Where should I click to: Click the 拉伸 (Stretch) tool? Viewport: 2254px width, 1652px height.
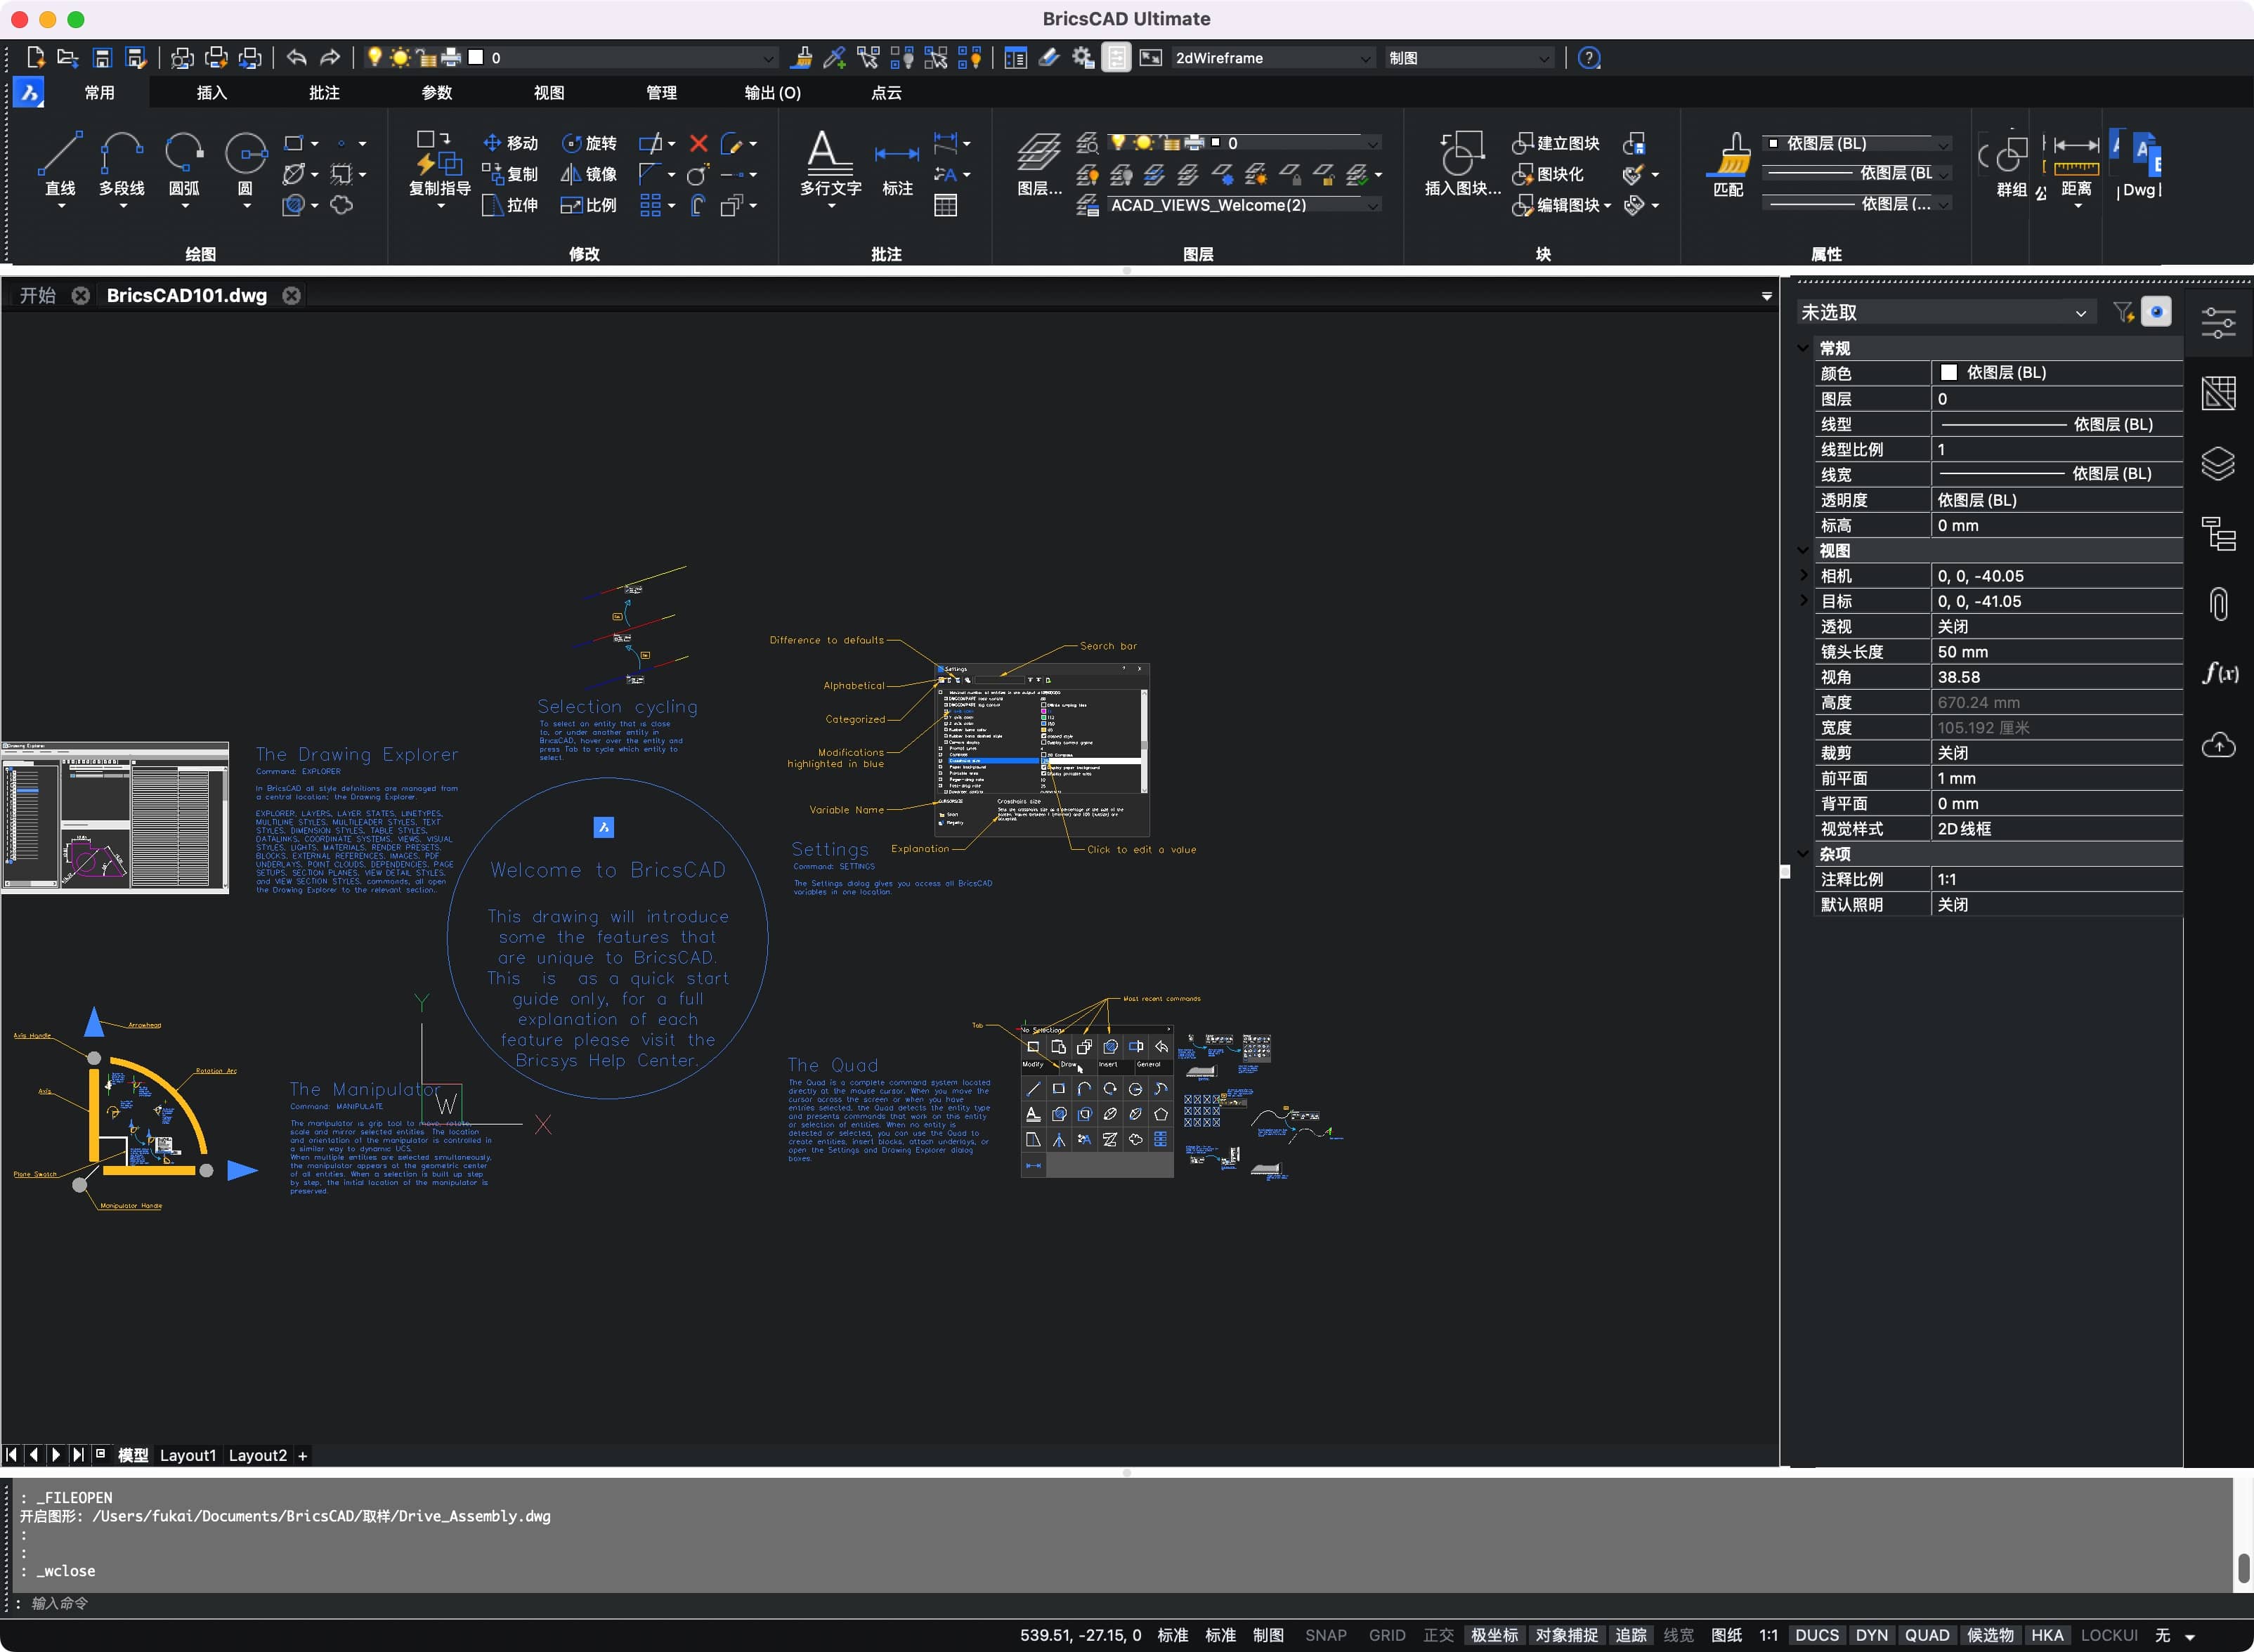[510, 205]
